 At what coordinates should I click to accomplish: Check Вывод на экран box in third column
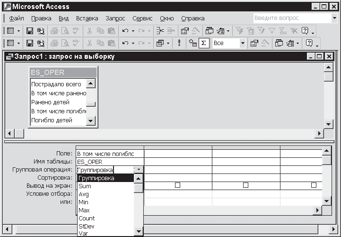[245, 185]
